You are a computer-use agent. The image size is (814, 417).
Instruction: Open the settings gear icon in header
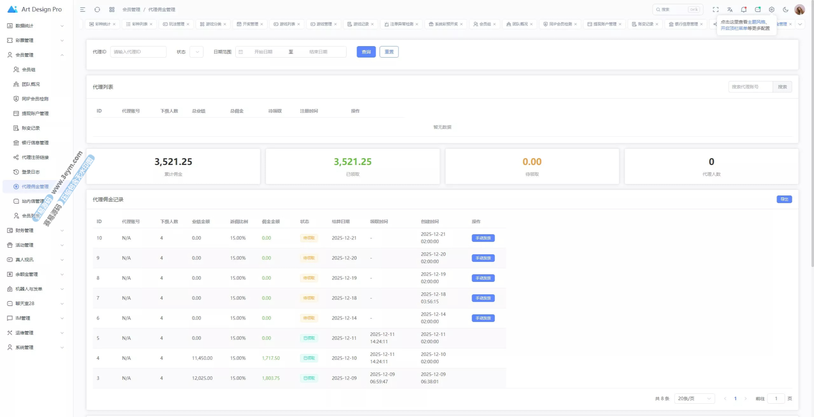[772, 10]
